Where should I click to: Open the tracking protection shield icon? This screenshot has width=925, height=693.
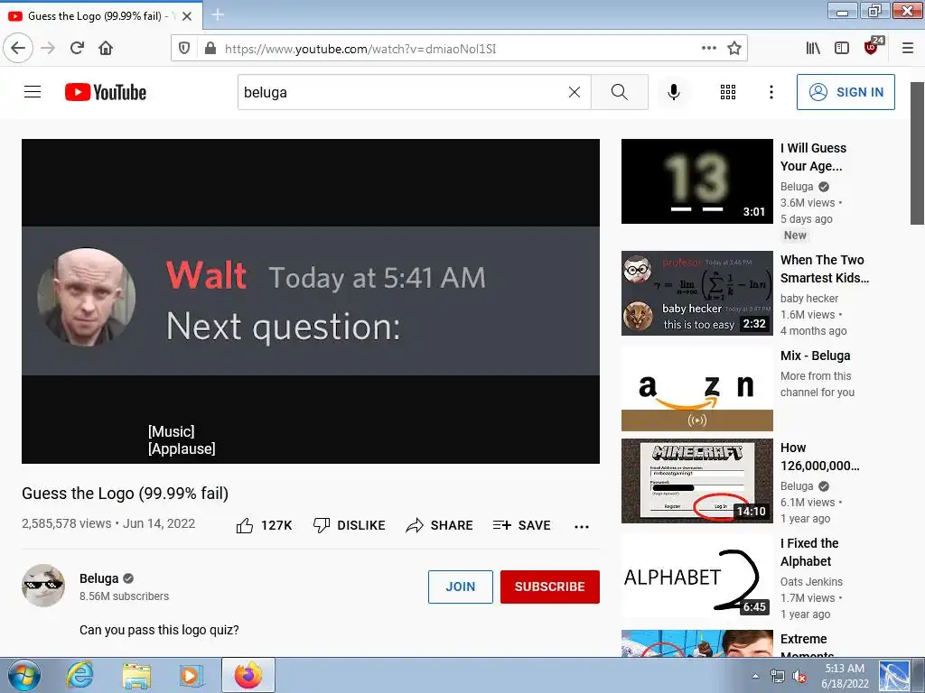tap(184, 48)
